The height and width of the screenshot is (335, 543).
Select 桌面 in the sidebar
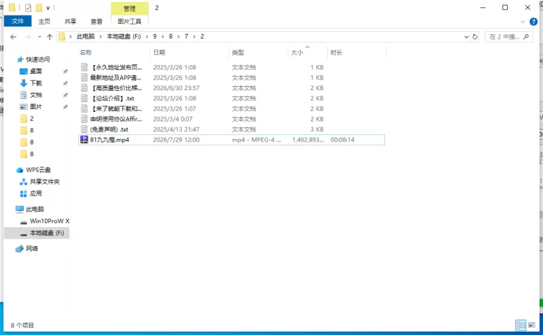click(x=36, y=71)
